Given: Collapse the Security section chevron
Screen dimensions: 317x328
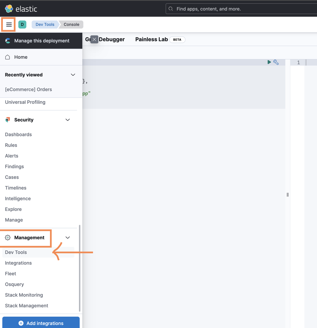Looking at the screenshot, I should pos(68,120).
